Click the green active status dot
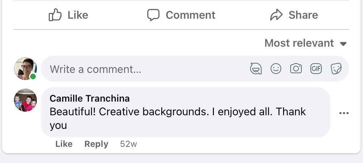 coord(33,76)
